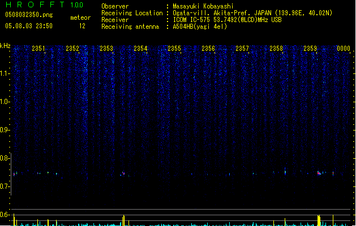Image resolution: width=356 pixels, height=226 pixels.
Task: Click the meteor count value 12
Action: tap(82, 26)
